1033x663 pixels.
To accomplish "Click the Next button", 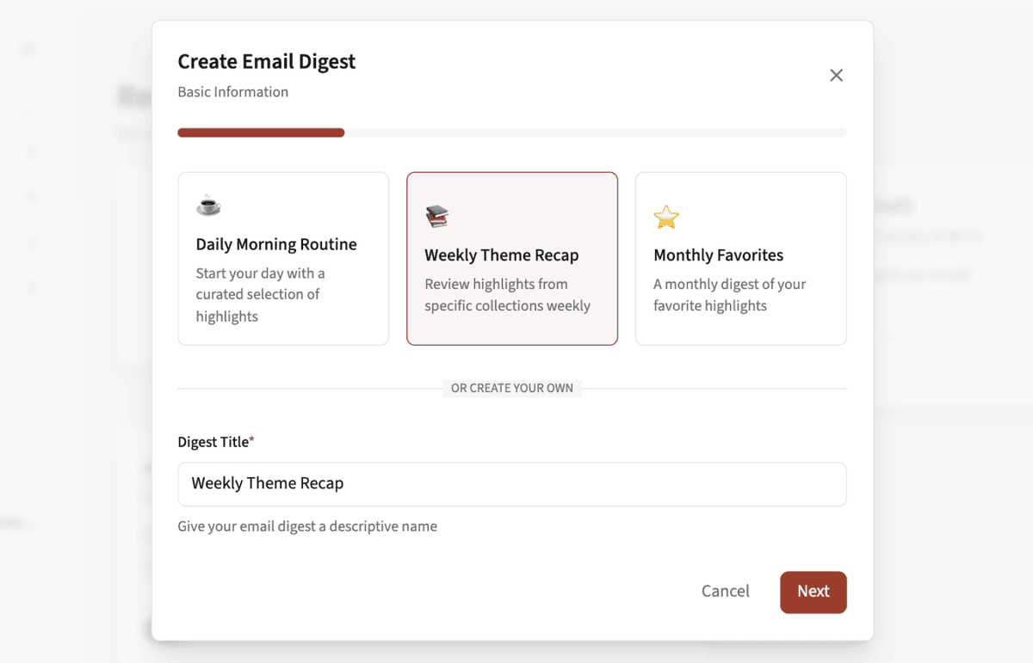I will coord(813,592).
